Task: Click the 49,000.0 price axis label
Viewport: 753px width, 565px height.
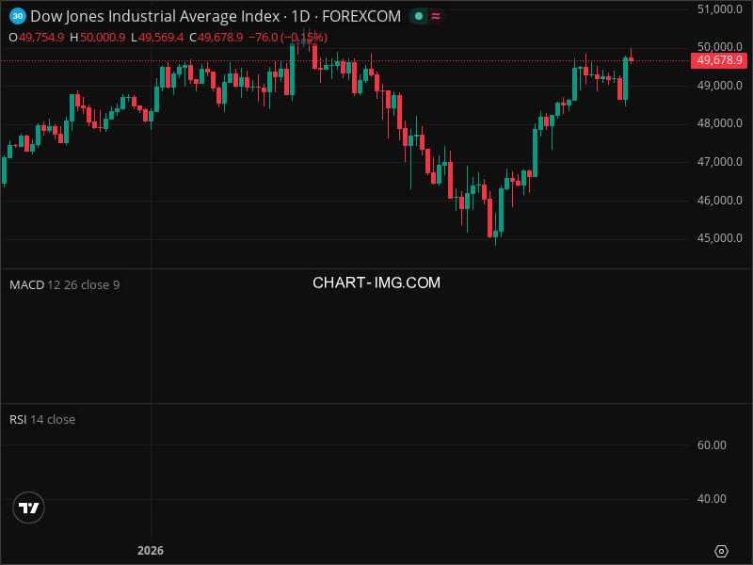Action: tap(719, 86)
